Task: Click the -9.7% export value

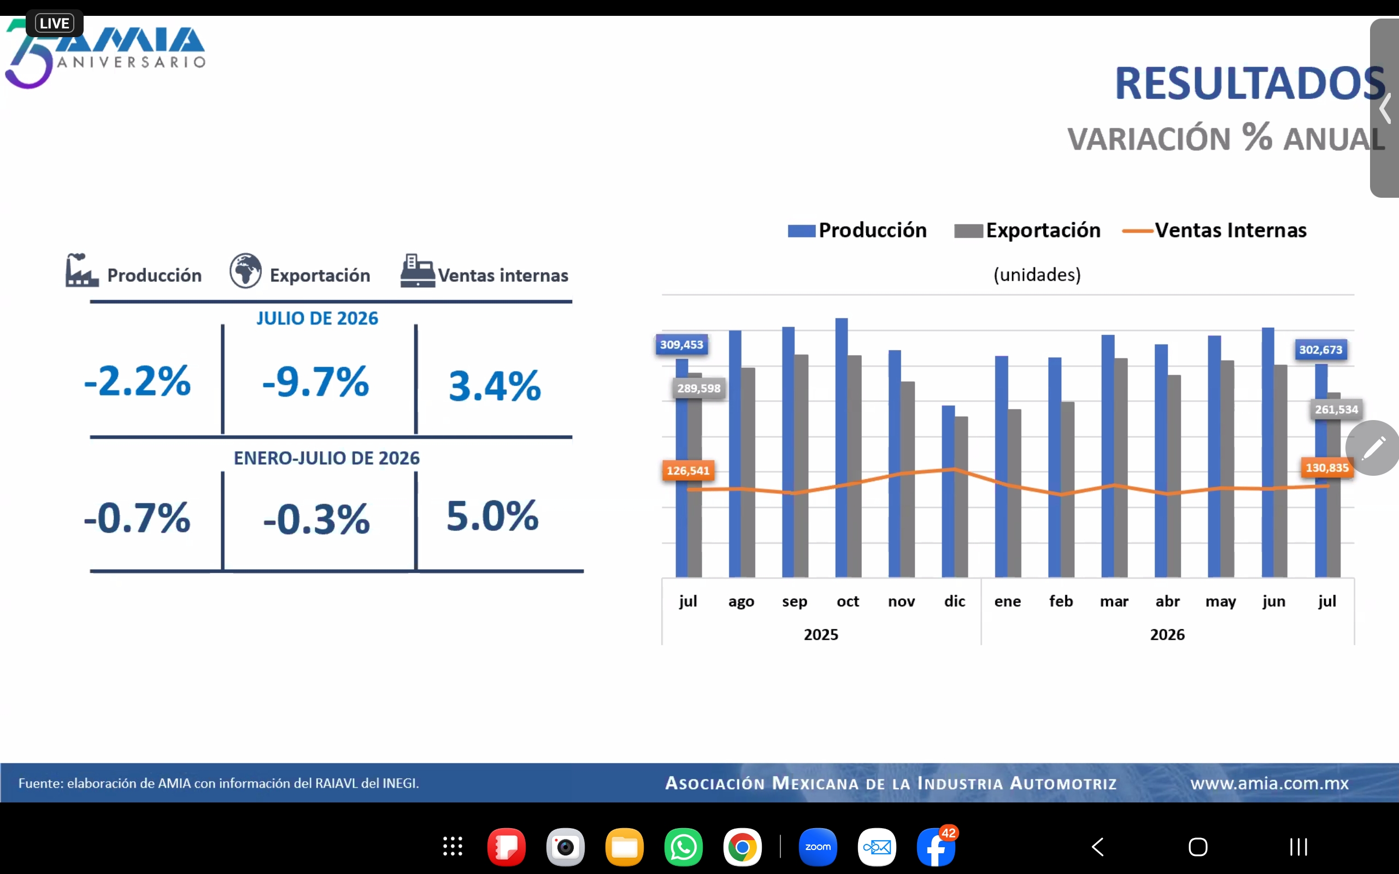Action: tap(316, 381)
